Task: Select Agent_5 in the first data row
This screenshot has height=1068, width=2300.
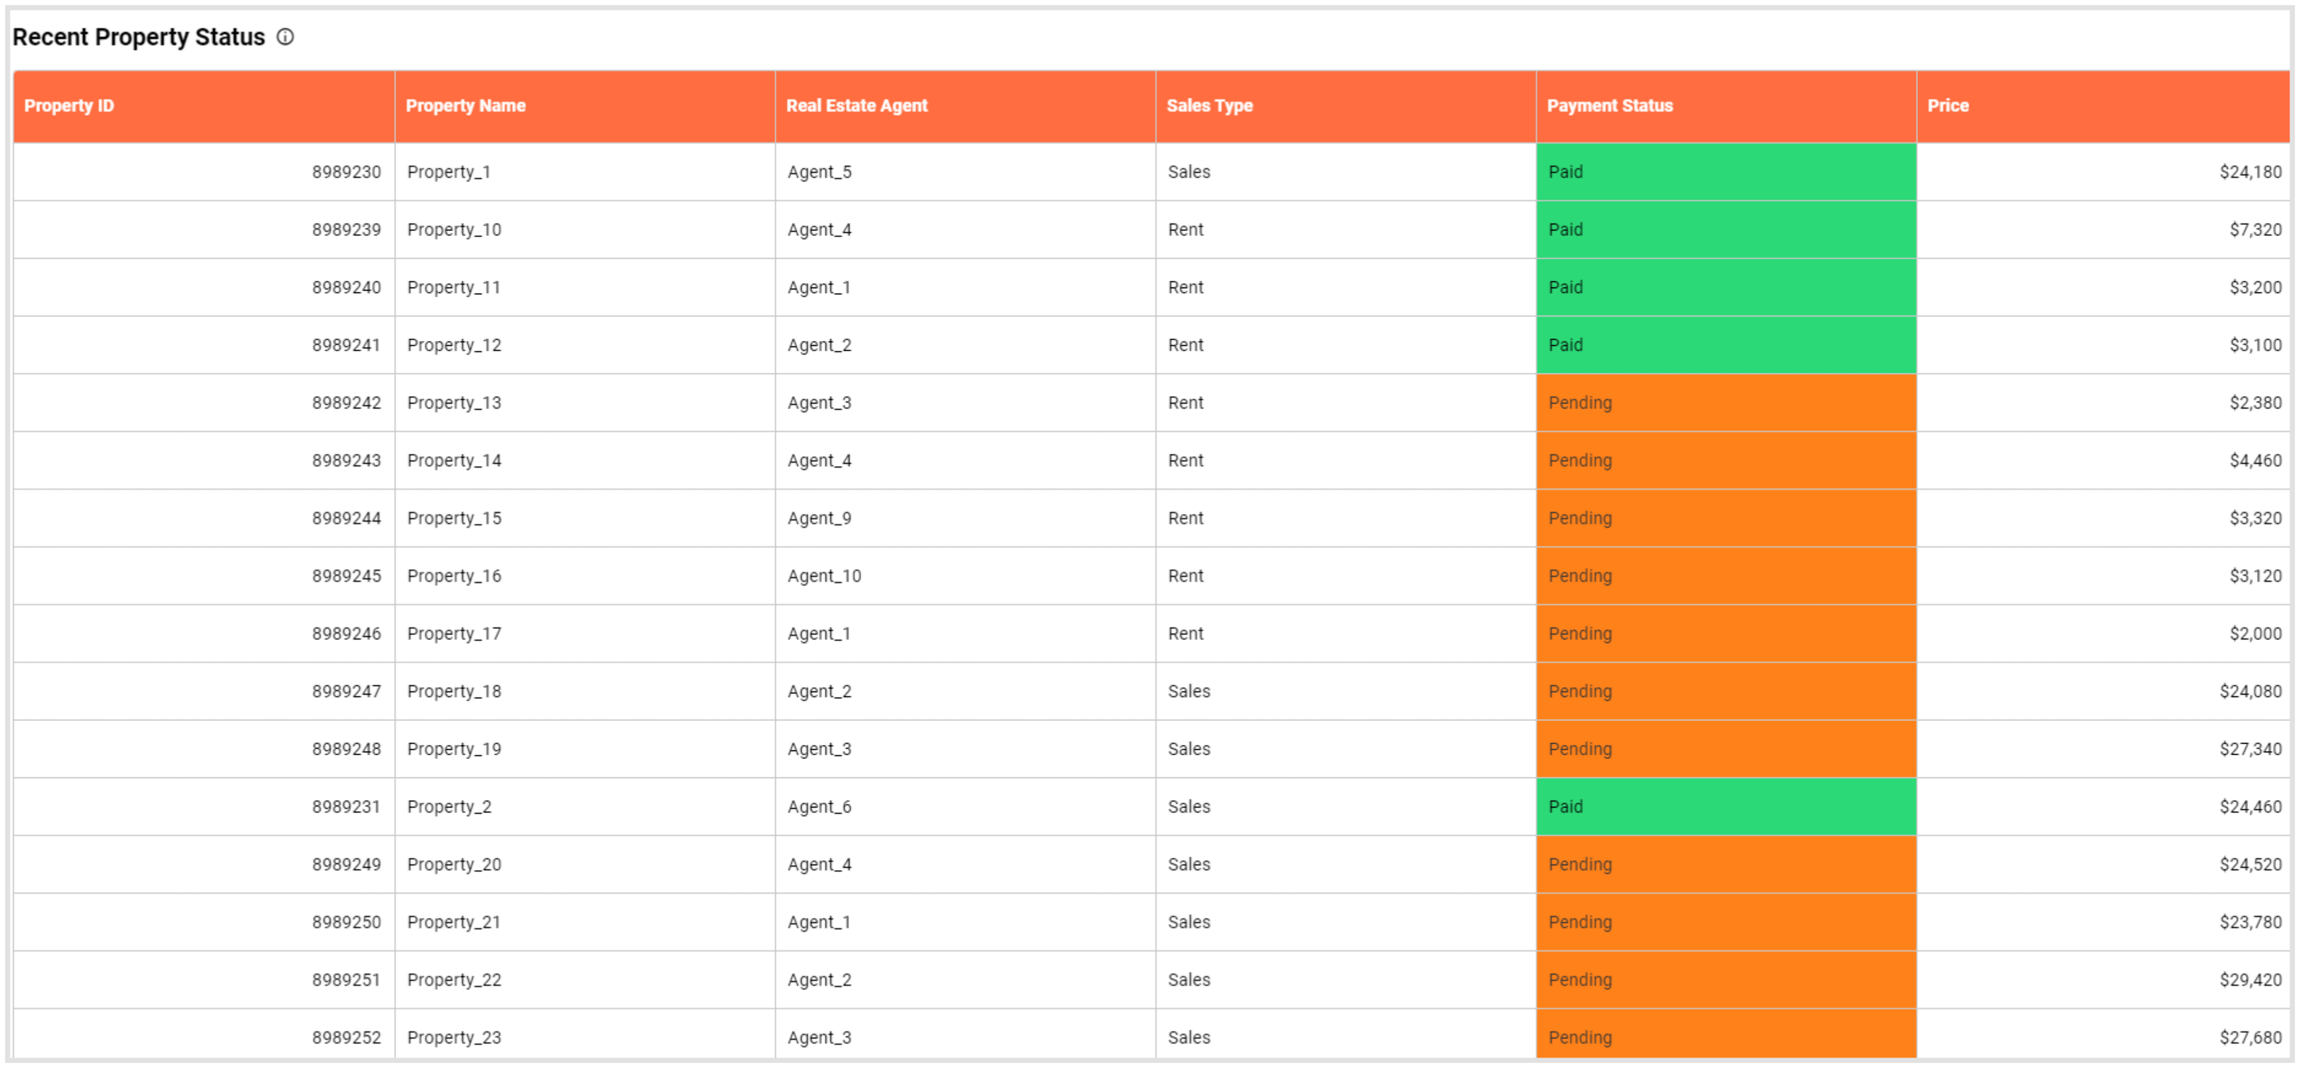Action: 819,171
